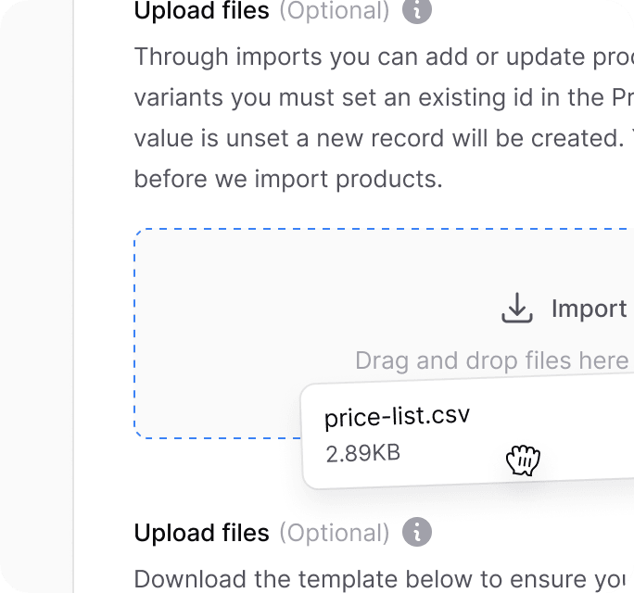
Task: Click the lower '(Optional)' label
Action: click(335, 533)
